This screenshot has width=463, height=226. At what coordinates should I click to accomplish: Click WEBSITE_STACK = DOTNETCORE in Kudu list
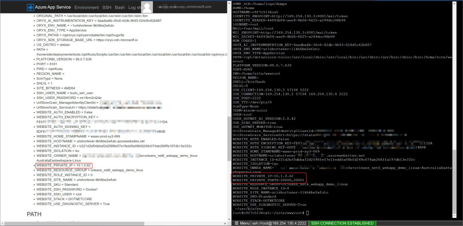pyautogui.click(x=64, y=199)
